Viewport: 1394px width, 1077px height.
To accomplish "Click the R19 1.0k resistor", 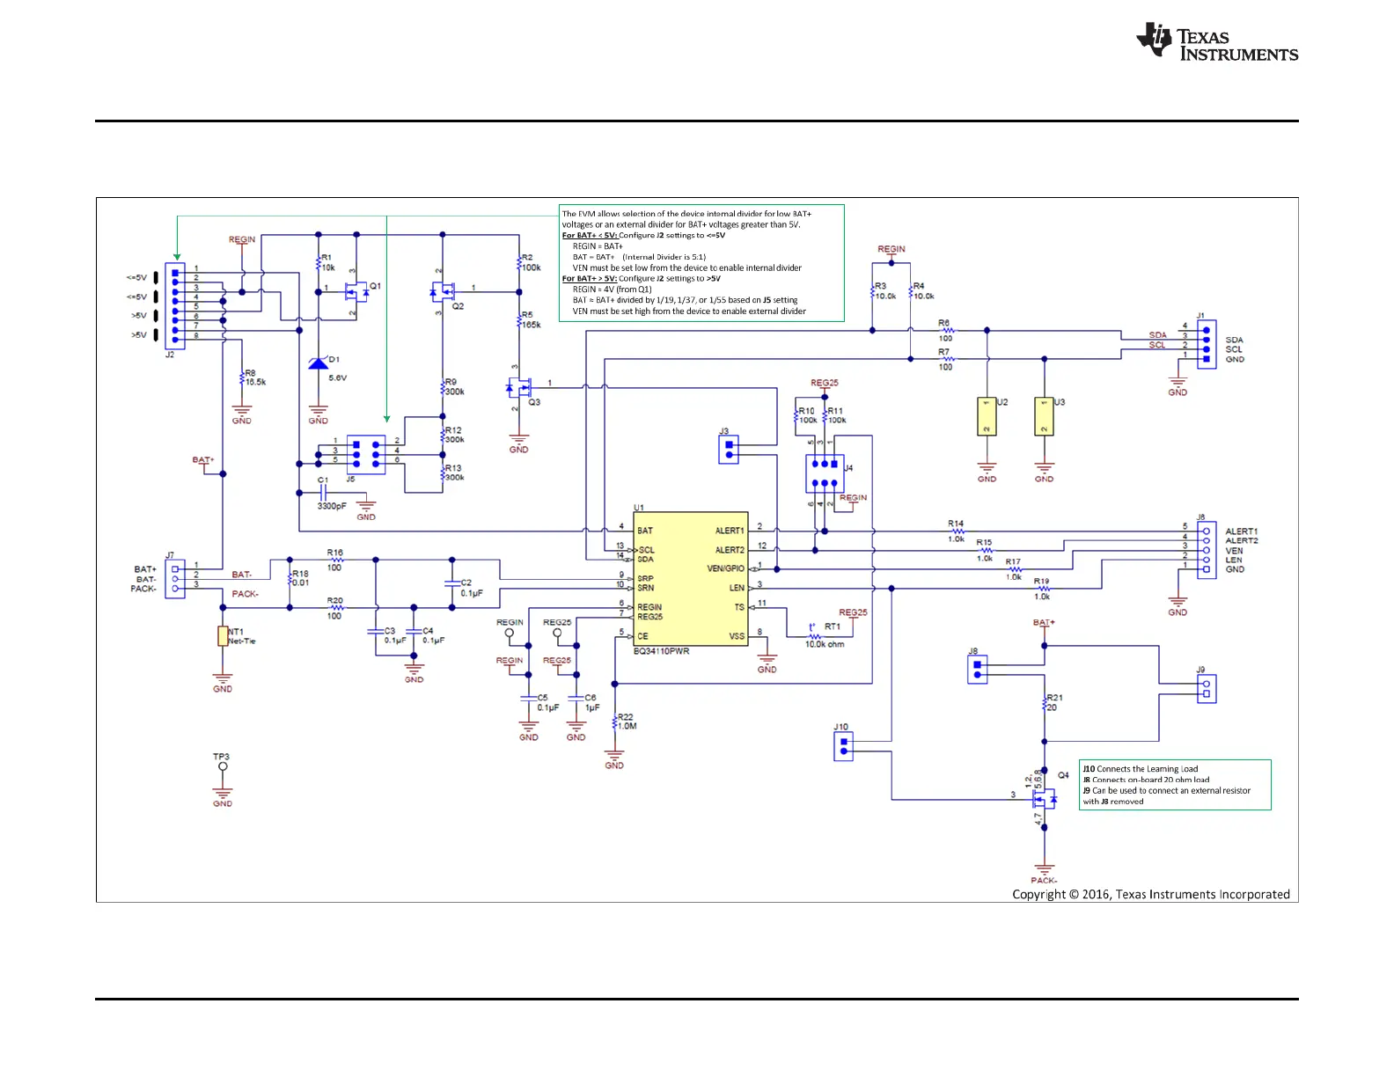I will click(1044, 588).
